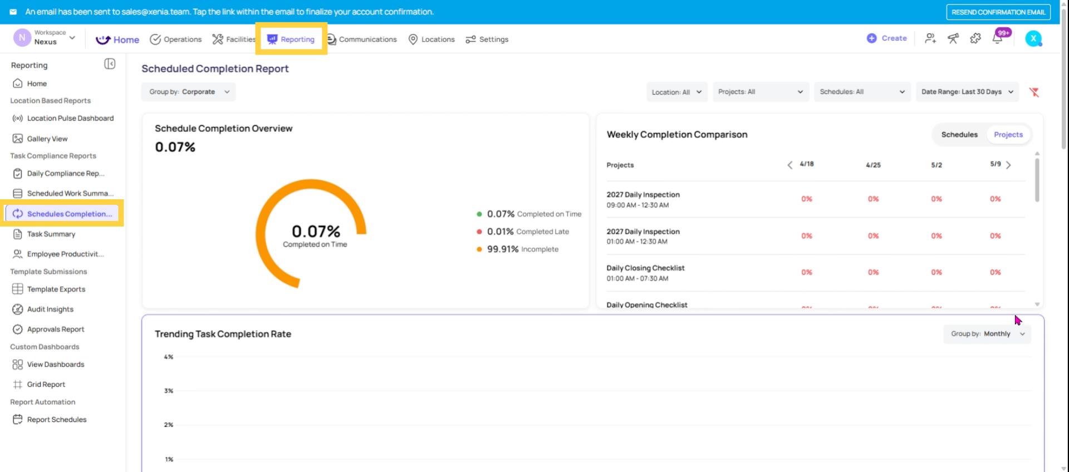1069x472 pixels.
Task: Open the notifications bell showing 99+
Action: tap(998, 38)
